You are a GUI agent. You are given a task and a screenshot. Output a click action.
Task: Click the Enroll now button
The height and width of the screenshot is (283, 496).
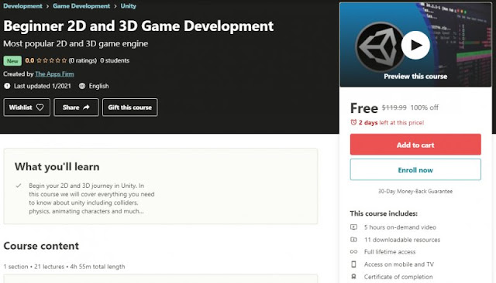tap(415, 170)
